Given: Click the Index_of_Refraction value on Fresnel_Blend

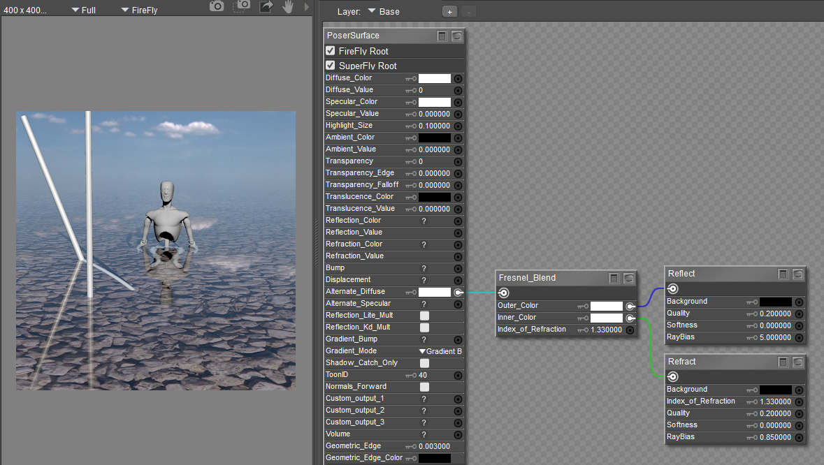Looking at the screenshot, I should 606,330.
